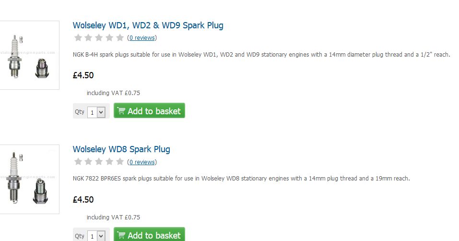Pick the fifth star for Wolseley WD8 Spark Plug
Screen dimensions: 459x241
pos(120,162)
